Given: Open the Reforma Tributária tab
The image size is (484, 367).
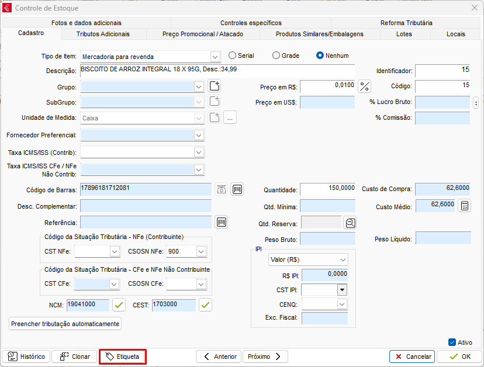Looking at the screenshot, I should 406,23.
